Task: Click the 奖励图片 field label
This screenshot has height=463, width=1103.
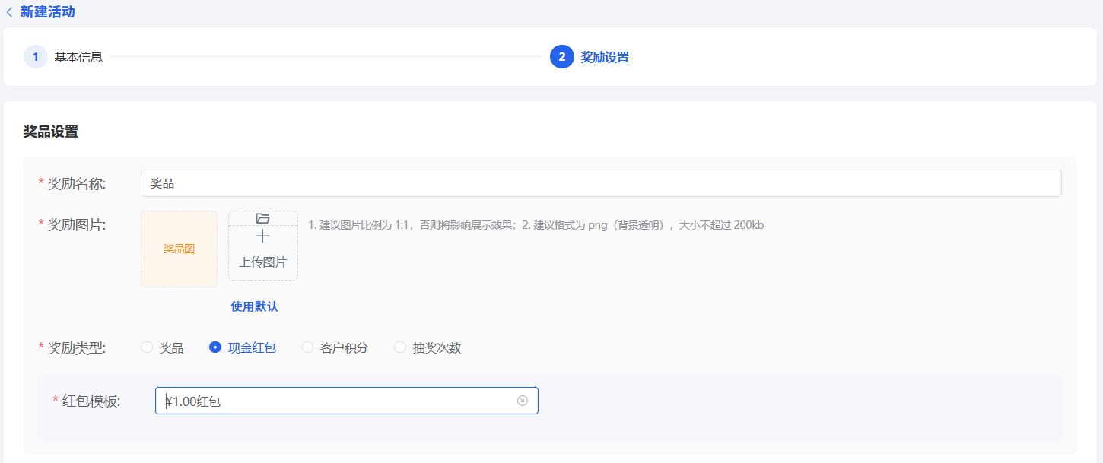Action: point(76,224)
